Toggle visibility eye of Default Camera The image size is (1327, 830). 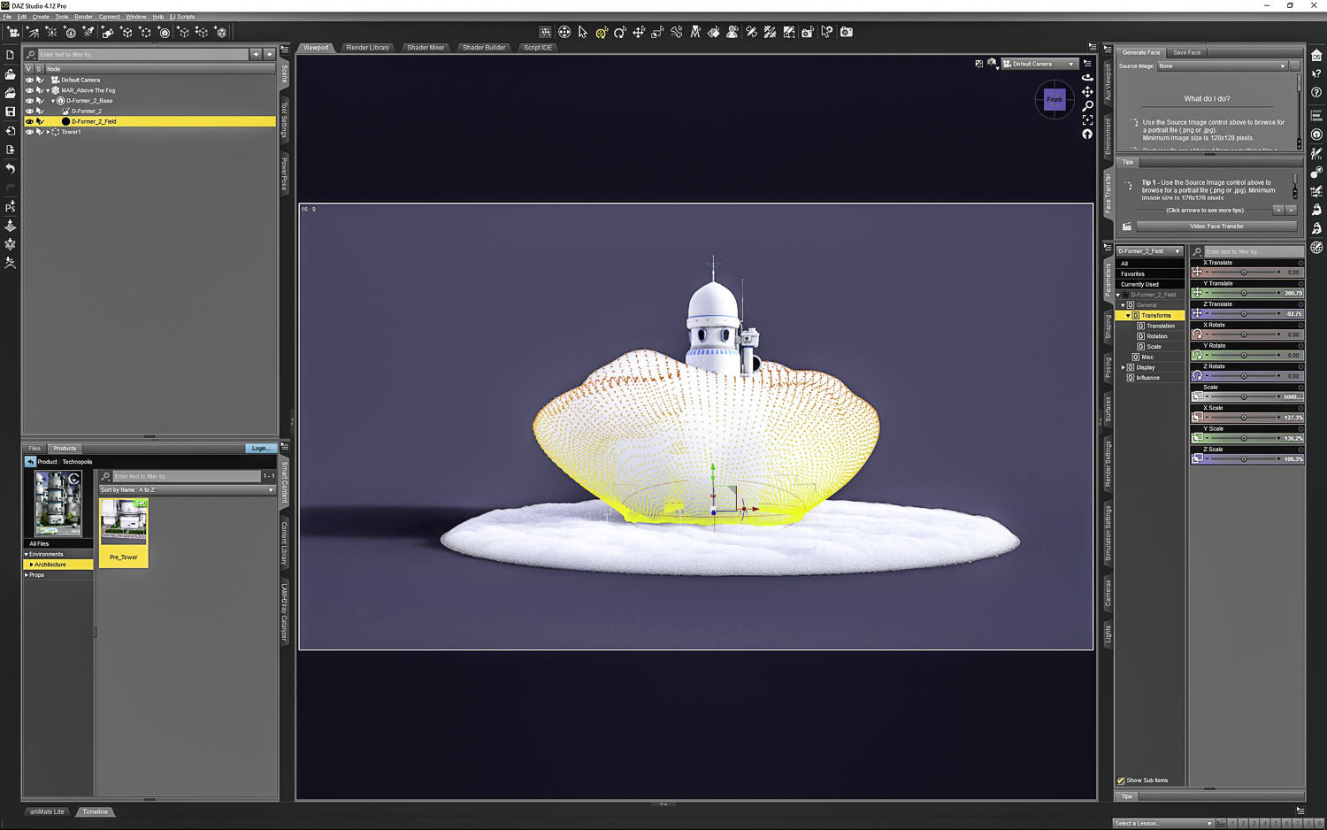(x=29, y=80)
